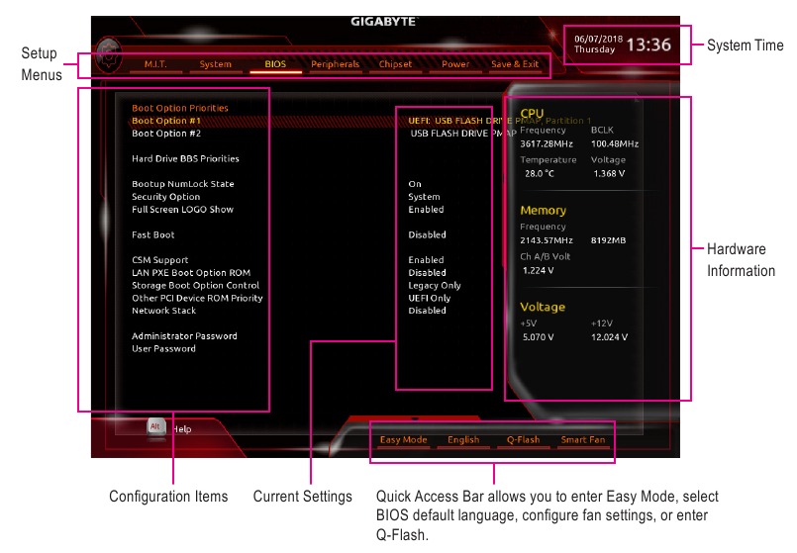This screenshot has width=797, height=553.
Task: Go to the Power tab
Action: click(x=455, y=64)
